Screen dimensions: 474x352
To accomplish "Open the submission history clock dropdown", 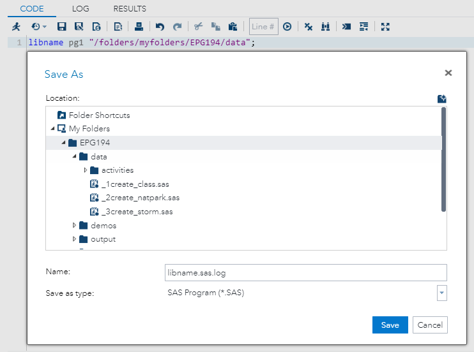I will pyautogui.click(x=39, y=27).
